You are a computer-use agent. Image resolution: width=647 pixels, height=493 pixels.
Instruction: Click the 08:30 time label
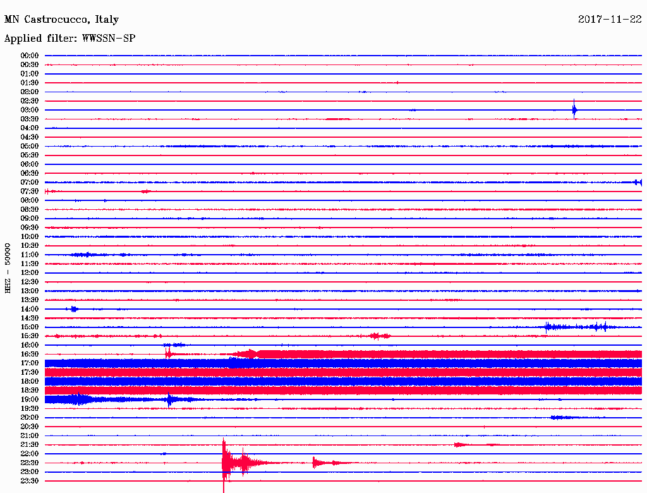(30, 209)
